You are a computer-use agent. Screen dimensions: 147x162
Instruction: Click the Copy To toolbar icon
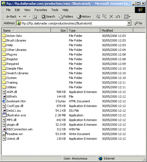[x=105, y=17]
